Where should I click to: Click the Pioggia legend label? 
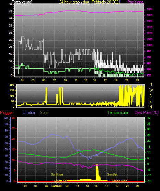pos(6,113)
